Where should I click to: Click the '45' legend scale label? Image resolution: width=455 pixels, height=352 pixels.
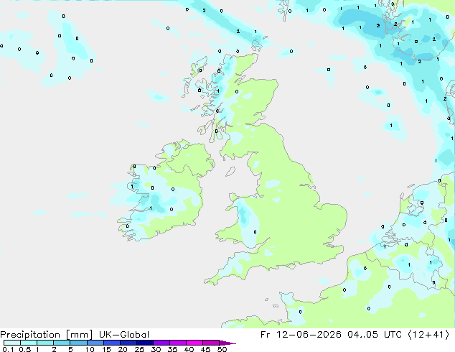click(x=205, y=349)
